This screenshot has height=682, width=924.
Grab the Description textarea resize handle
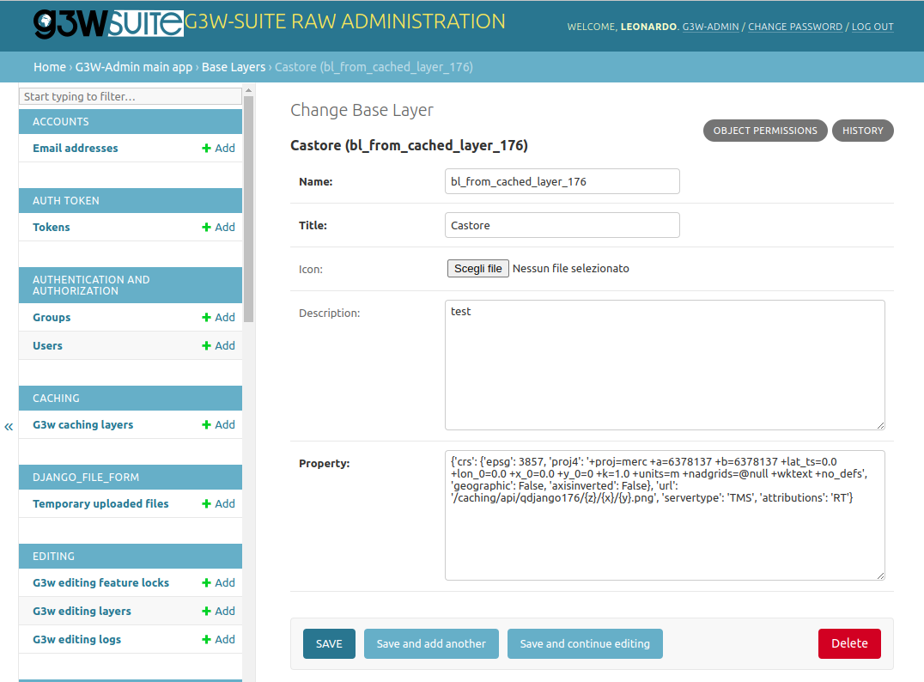point(880,425)
